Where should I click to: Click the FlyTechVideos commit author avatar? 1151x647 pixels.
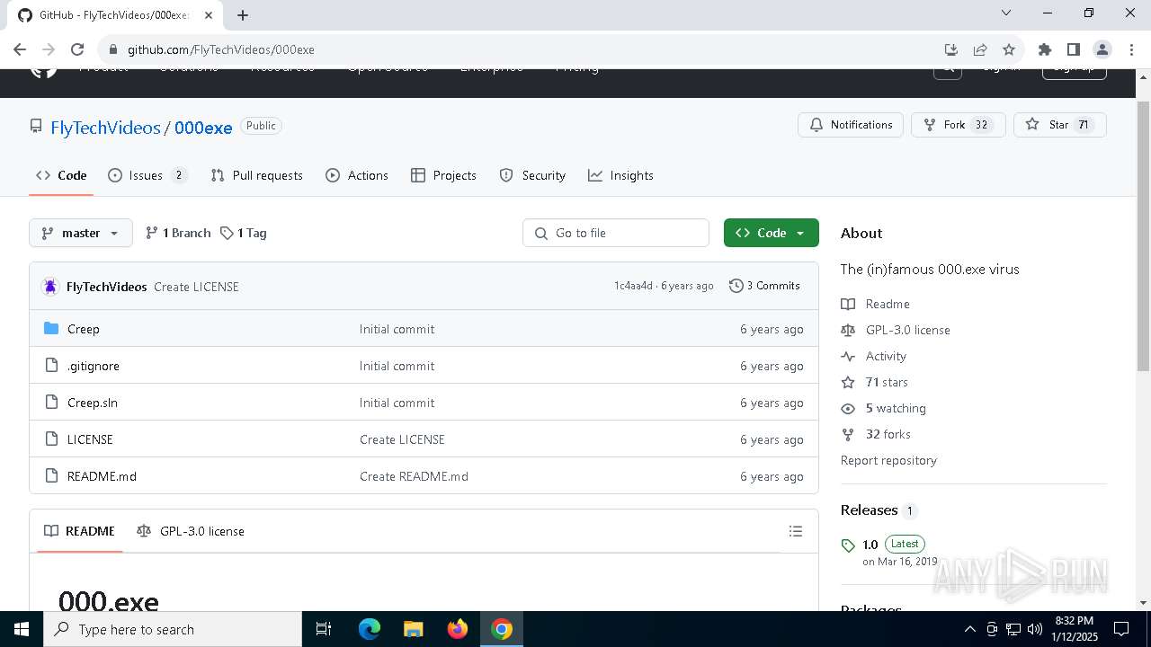50,287
